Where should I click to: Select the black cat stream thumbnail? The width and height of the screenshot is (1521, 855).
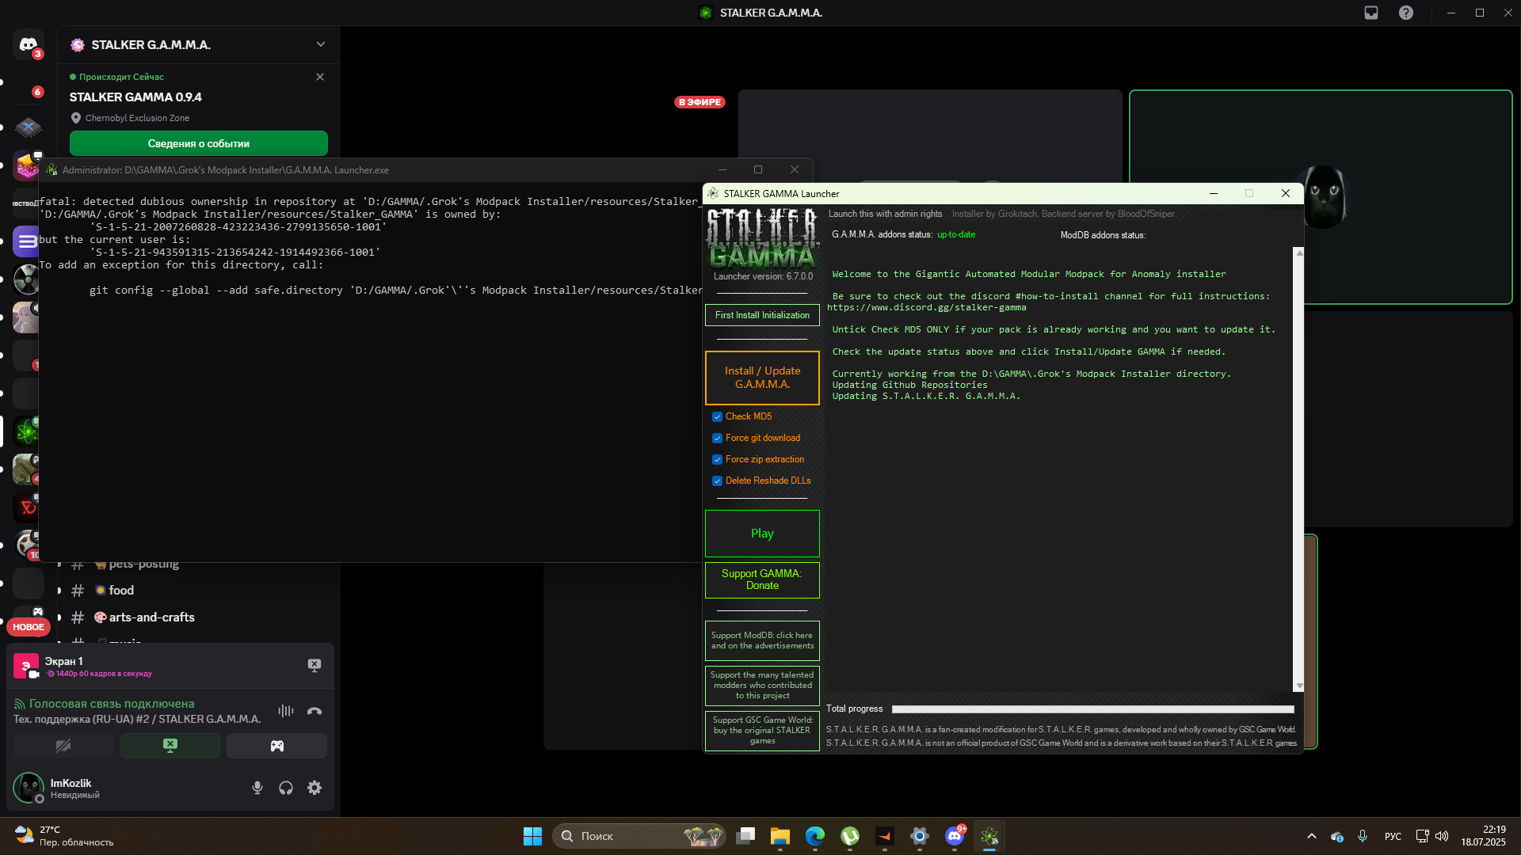pos(1321,197)
